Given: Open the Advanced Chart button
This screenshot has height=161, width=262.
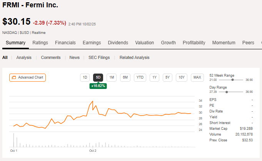Looking at the screenshot, I should 27,77.
